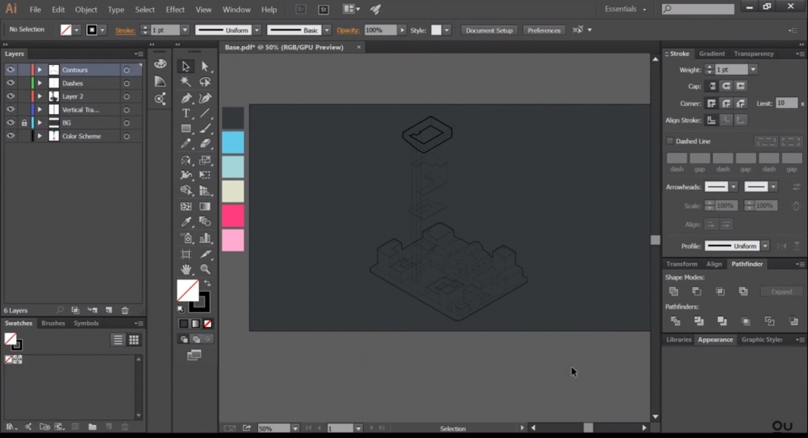Select the Magic Wand tool
Screen dimensions: 808x438
tap(185, 82)
